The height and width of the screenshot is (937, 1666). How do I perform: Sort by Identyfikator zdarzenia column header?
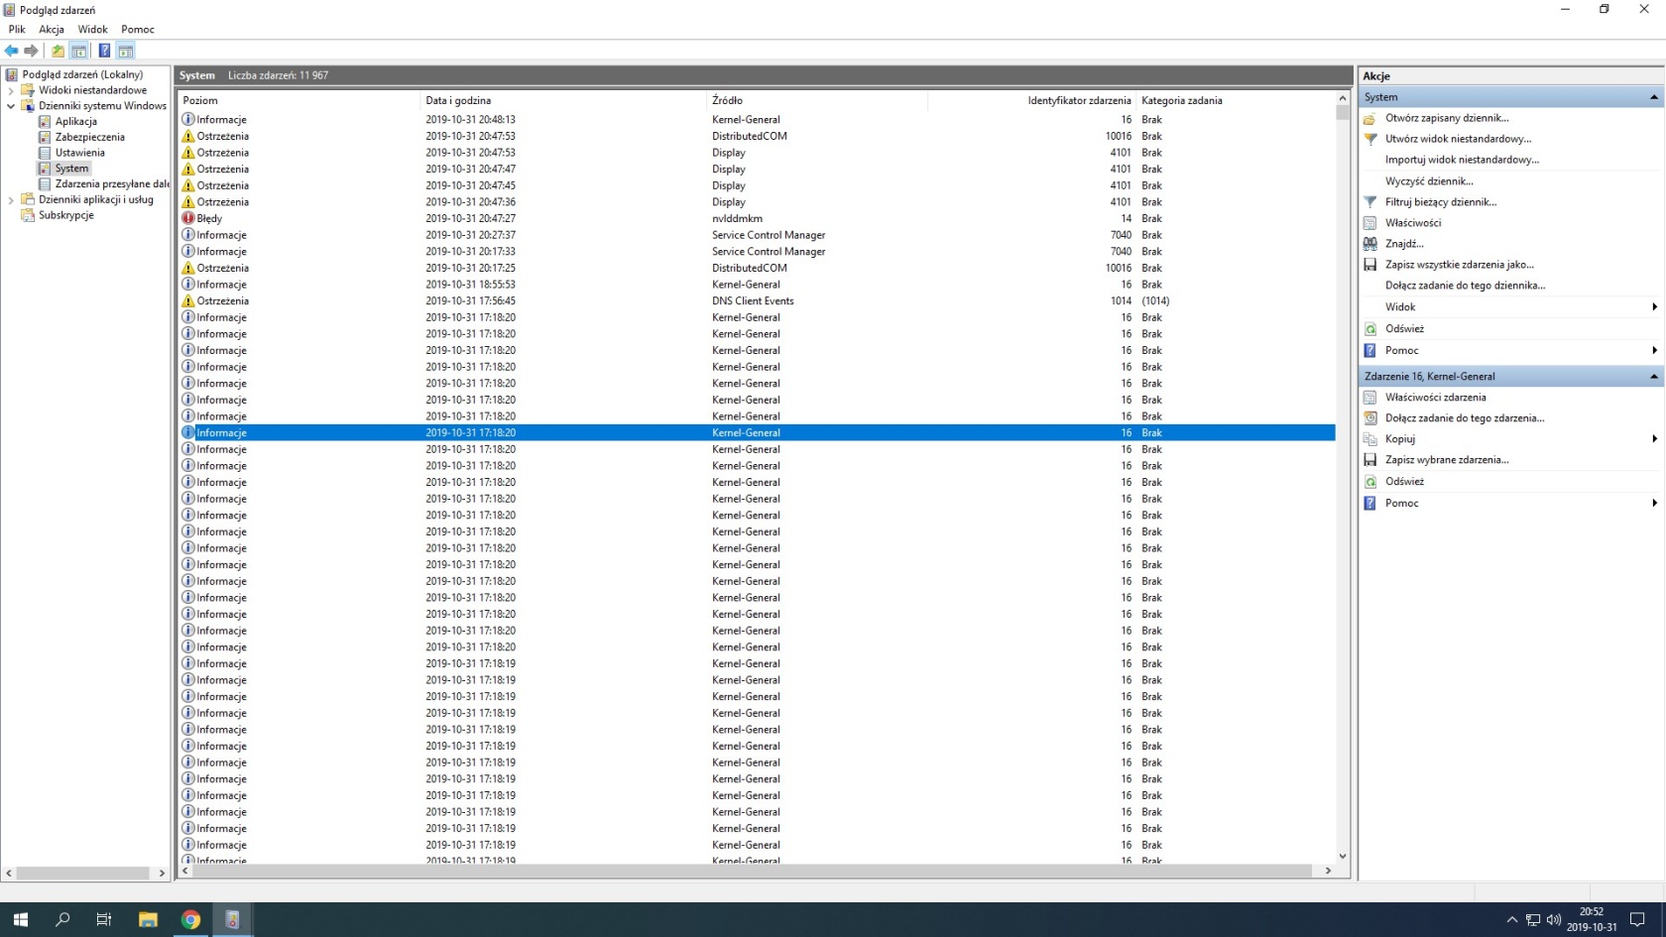coord(1031,100)
